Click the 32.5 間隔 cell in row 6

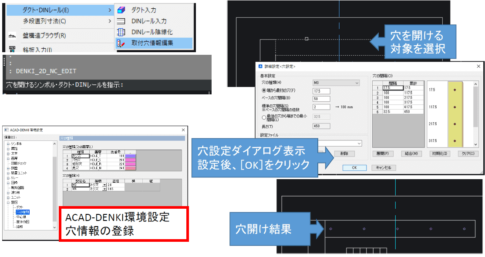393,112
